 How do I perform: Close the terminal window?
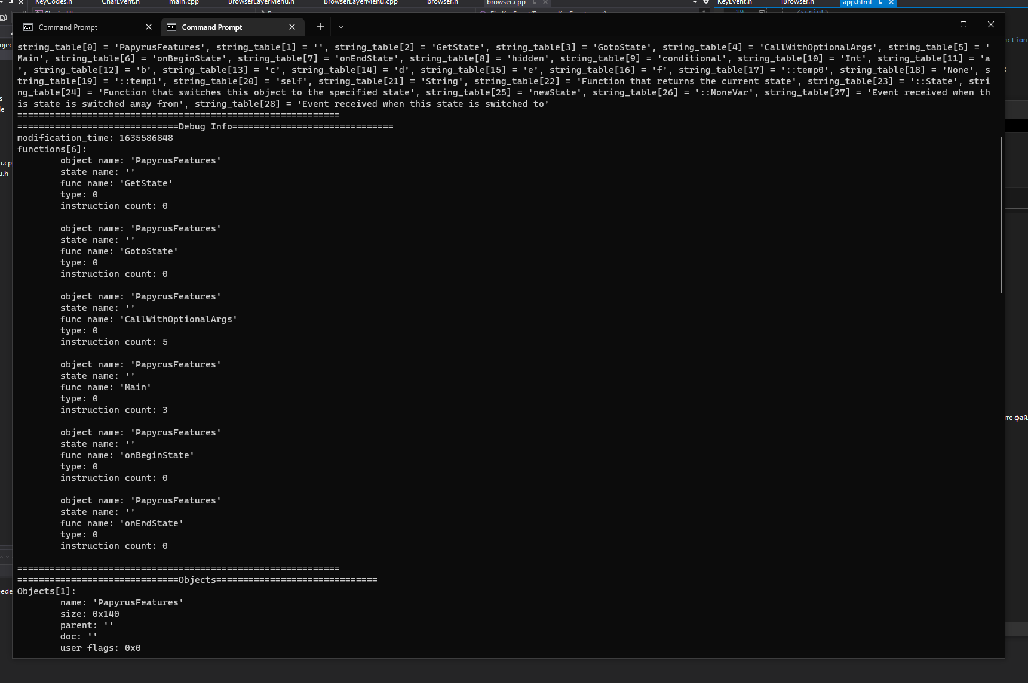991,24
